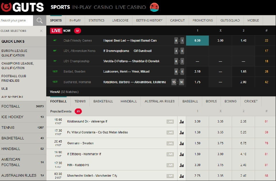
Task: Open 76 more markets for Germany - Sweden
Action: tap(266, 143)
